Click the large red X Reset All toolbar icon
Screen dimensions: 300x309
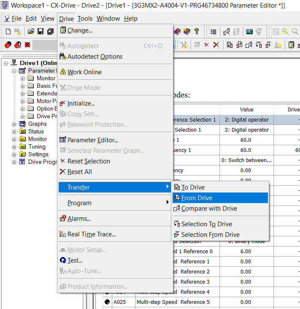pyautogui.click(x=216, y=45)
